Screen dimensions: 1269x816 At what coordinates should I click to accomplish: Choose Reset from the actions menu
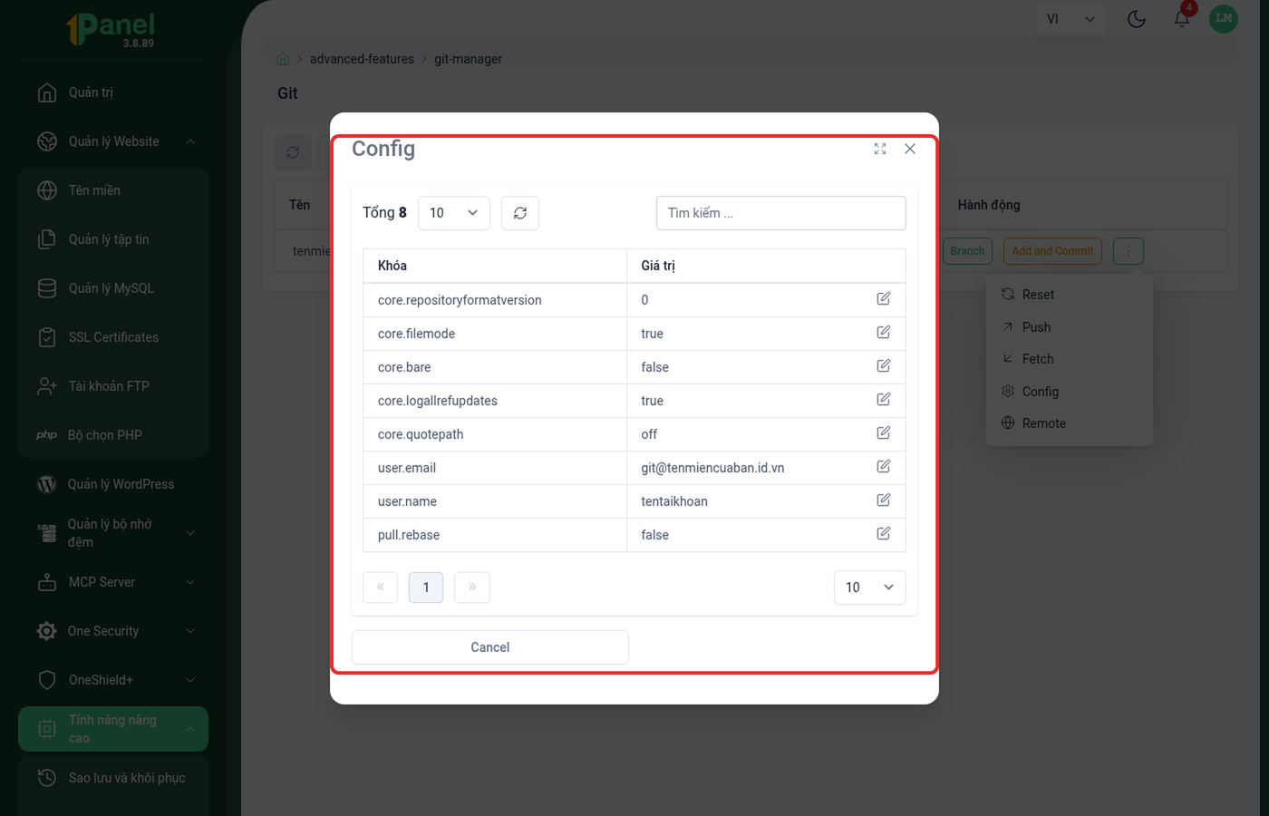click(1070, 295)
